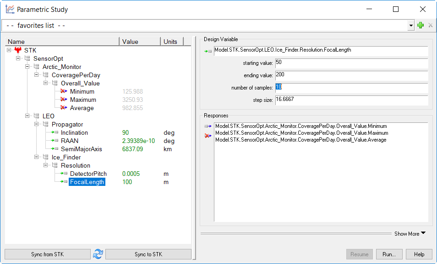Screen dimensions: 437x264
Task: Click the red STK root node icon
Action: click(x=18, y=50)
